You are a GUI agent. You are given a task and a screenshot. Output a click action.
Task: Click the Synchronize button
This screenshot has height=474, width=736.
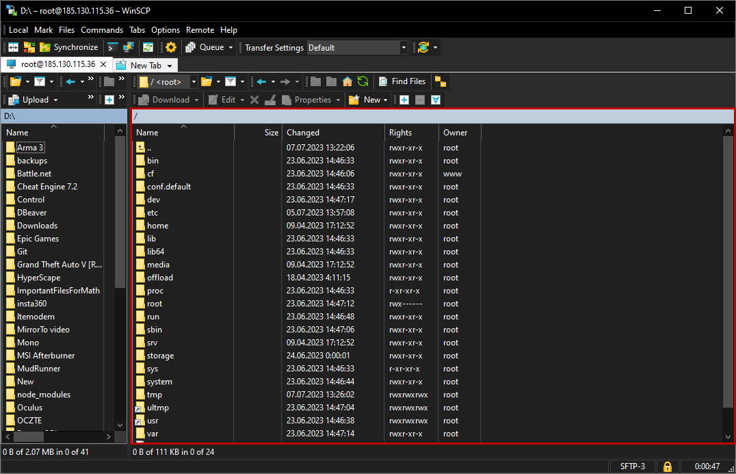coord(69,48)
